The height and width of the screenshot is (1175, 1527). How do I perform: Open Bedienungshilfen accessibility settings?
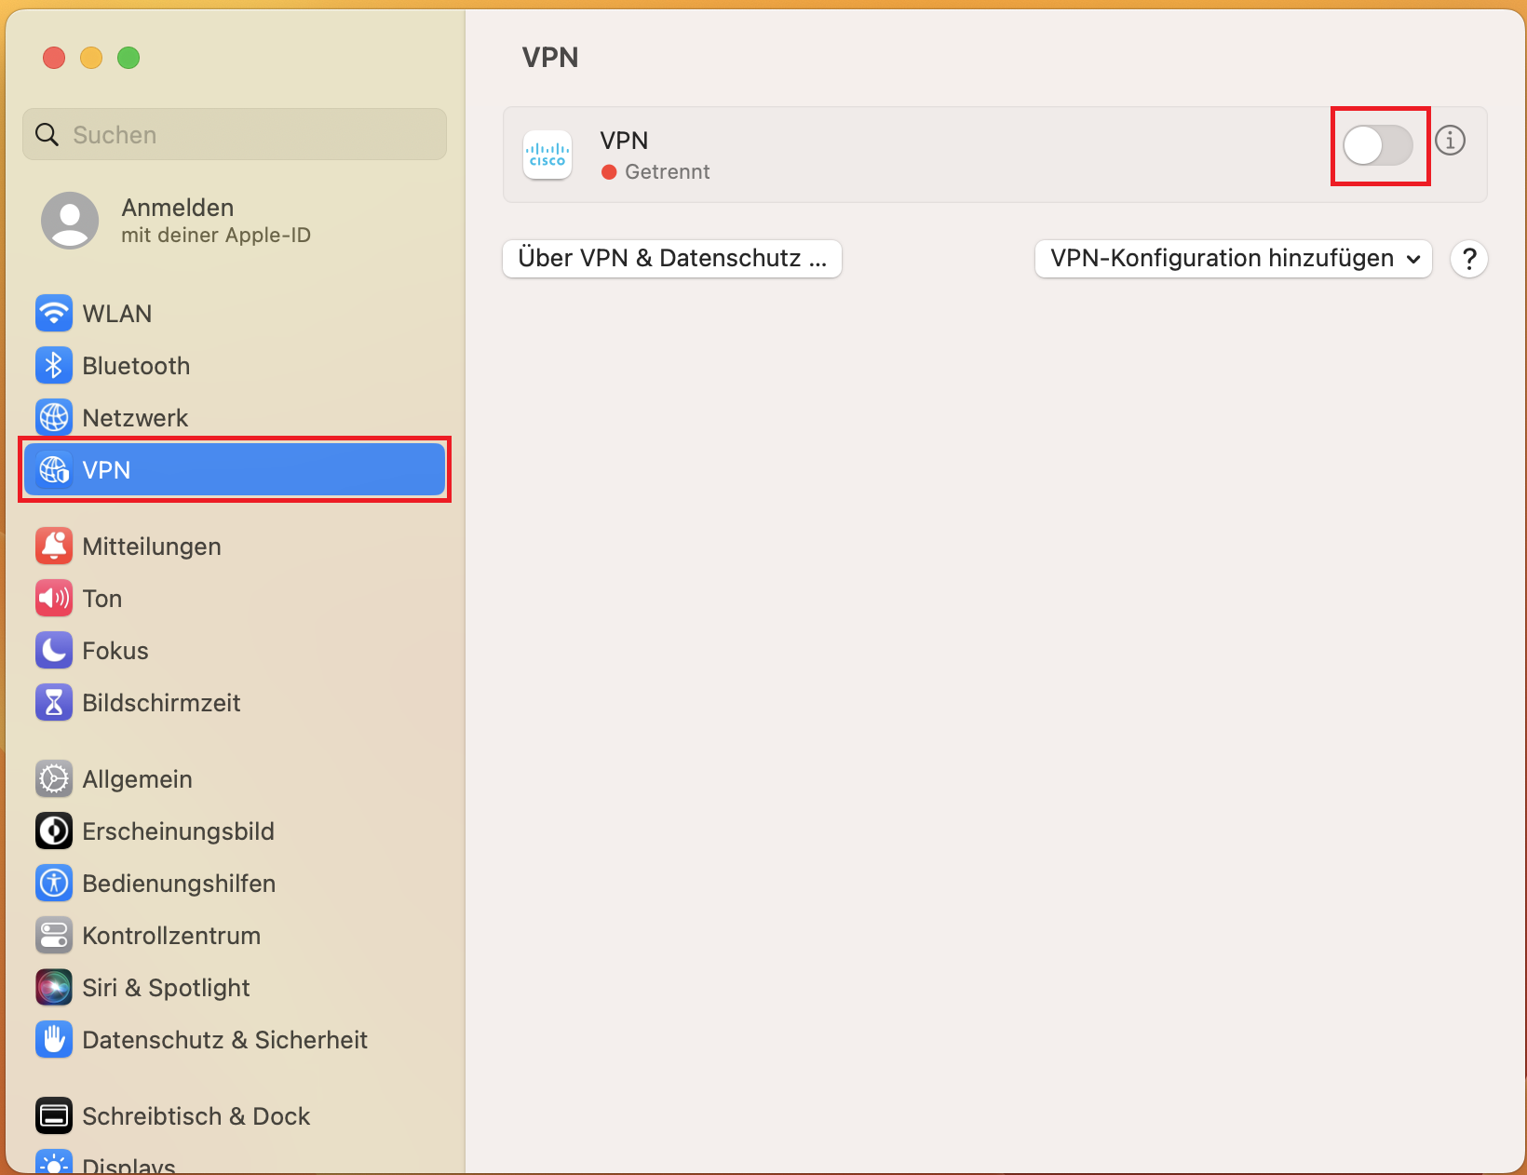179,884
